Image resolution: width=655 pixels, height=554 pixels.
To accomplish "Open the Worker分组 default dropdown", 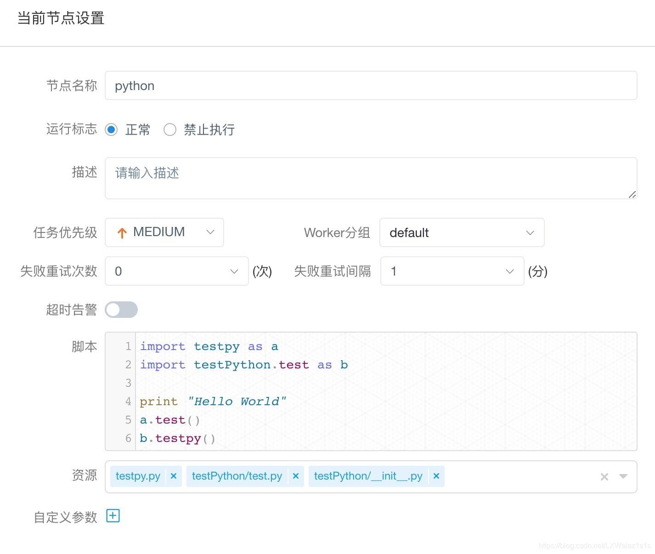I will pyautogui.click(x=462, y=232).
